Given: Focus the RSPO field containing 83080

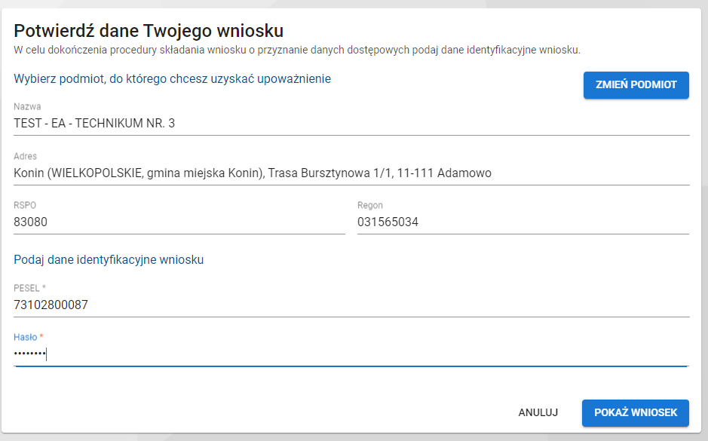Looking at the screenshot, I should click(179, 222).
